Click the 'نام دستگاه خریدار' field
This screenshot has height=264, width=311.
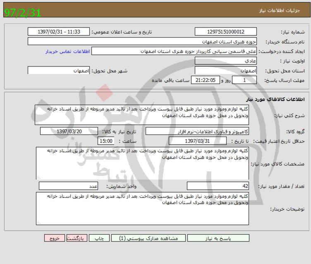[x=142, y=41]
